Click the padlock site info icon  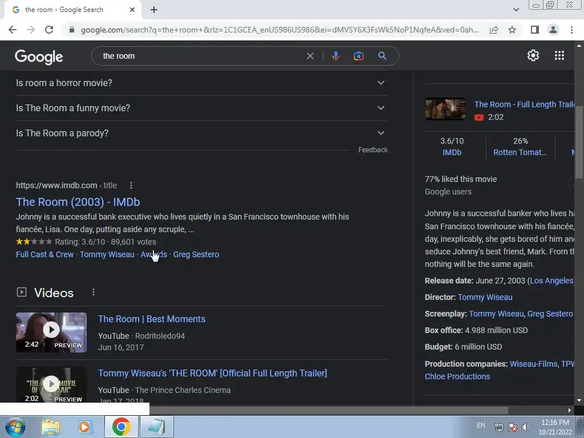pyautogui.click(x=72, y=30)
